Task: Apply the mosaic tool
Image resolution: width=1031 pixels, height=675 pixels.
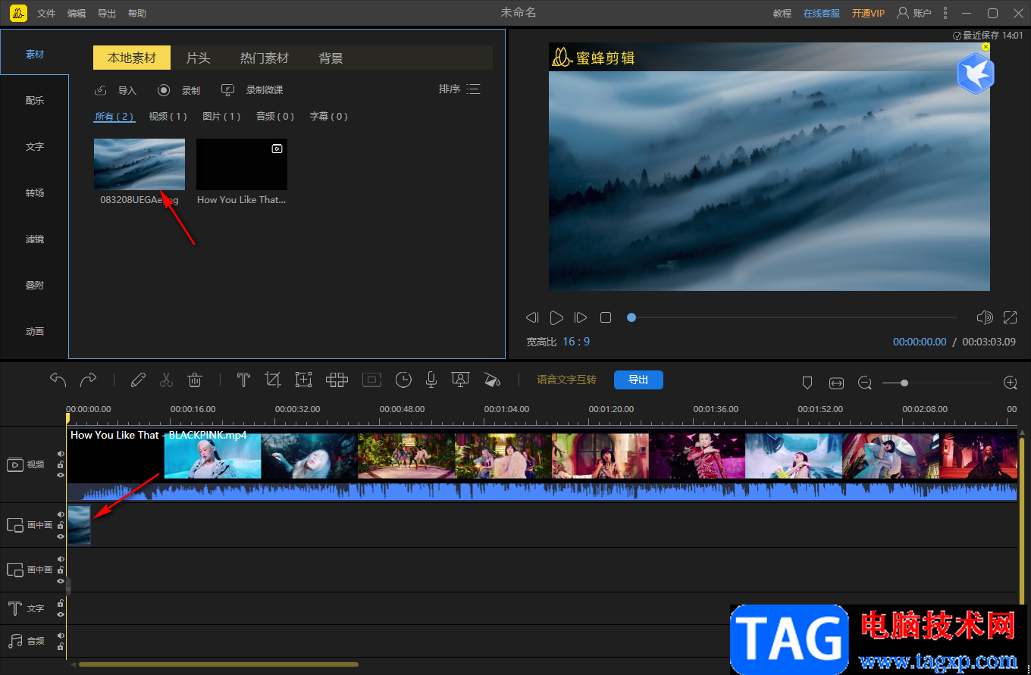Action: (x=337, y=380)
